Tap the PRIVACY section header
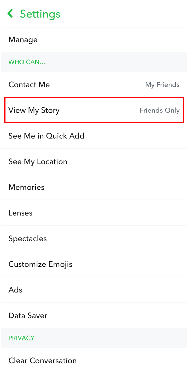Screen dimensions: 188x381 tap(21, 338)
